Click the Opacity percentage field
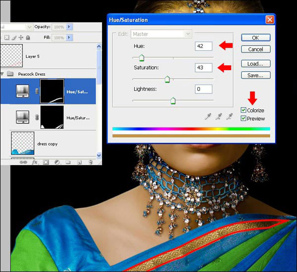Viewport: 297px width, 272px height. (59, 27)
